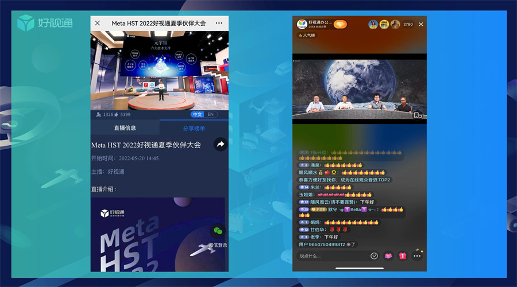Click the Meta HST 2022好视通夏季伙伴大会 heading
Viewport: 517px width, 287px height.
146,145
